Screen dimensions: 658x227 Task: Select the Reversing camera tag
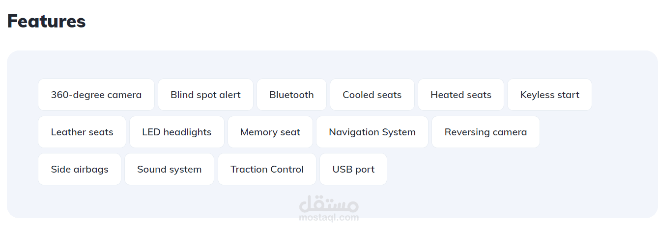tap(486, 132)
